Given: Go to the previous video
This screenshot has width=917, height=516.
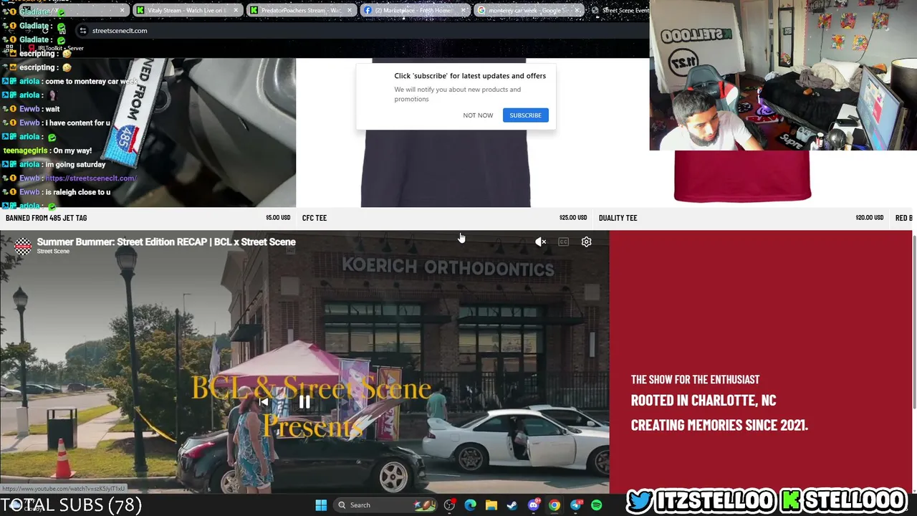Looking at the screenshot, I should (264, 402).
